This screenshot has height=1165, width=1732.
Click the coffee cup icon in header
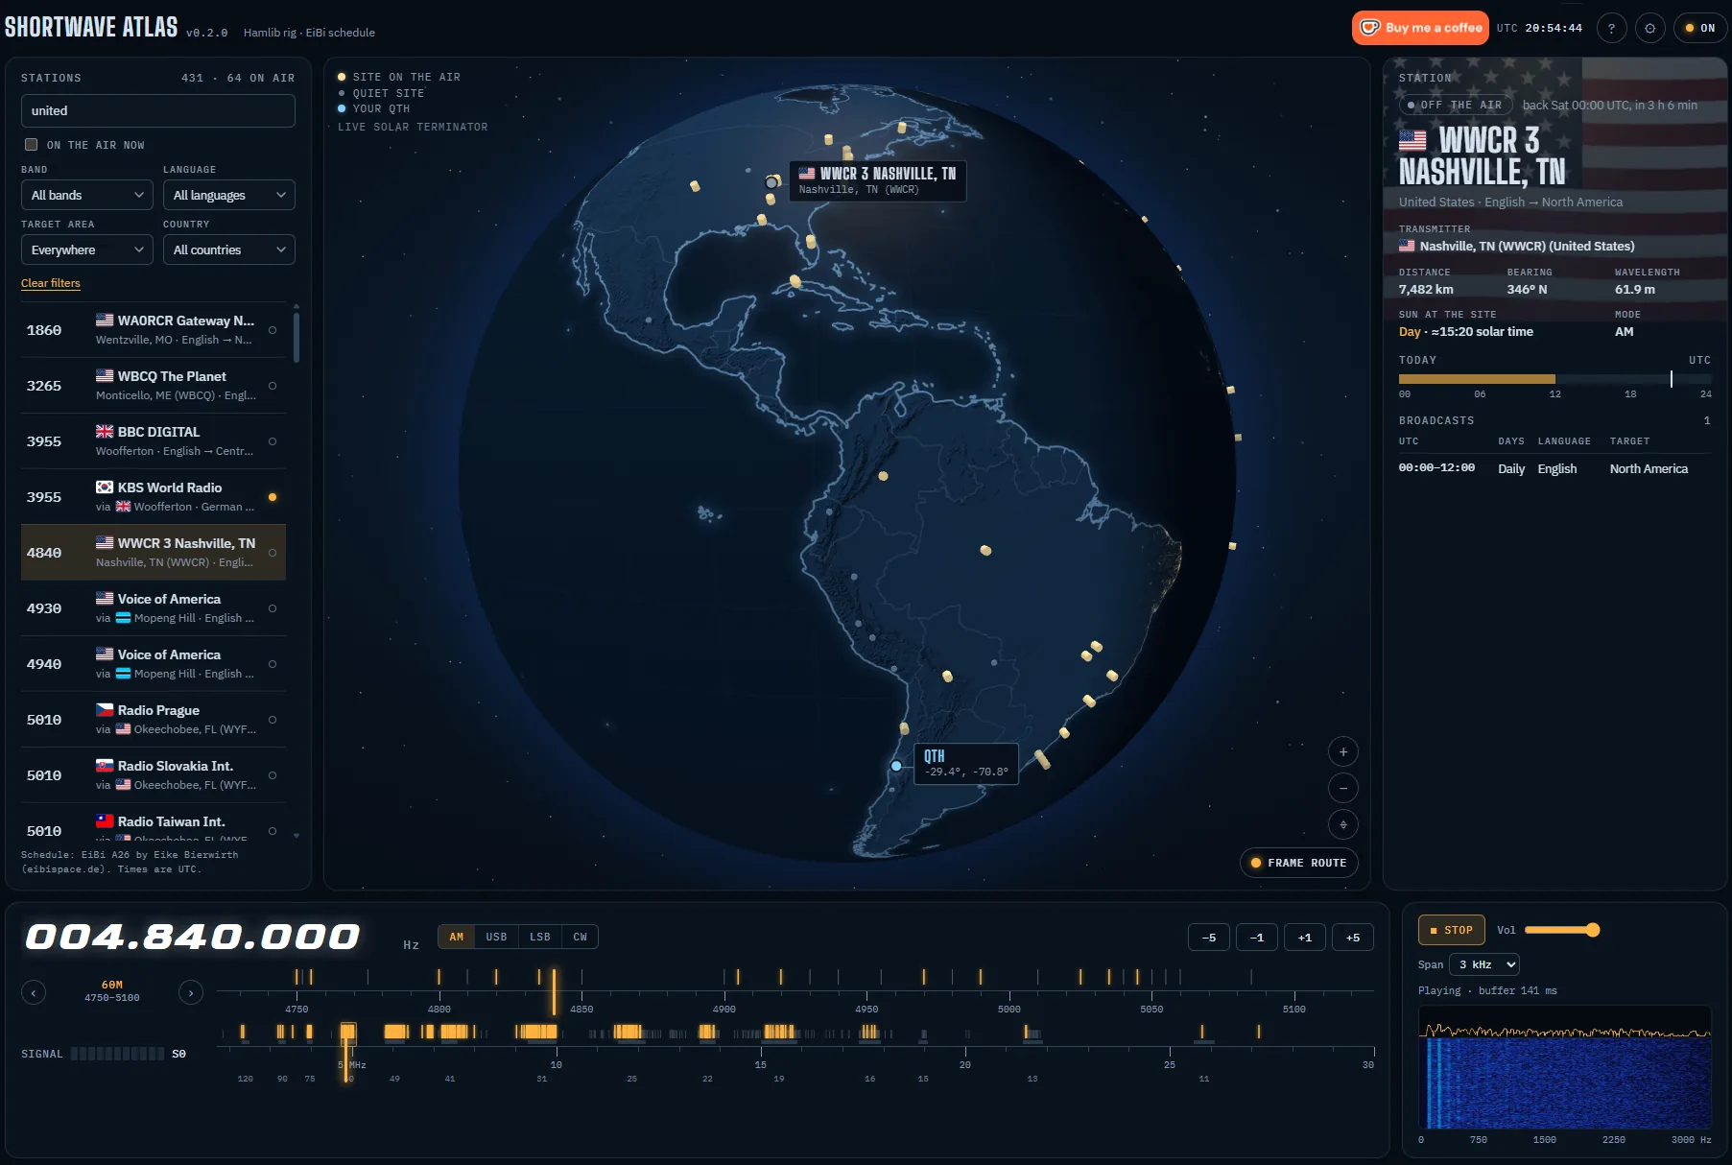[x=1370, y=28]
